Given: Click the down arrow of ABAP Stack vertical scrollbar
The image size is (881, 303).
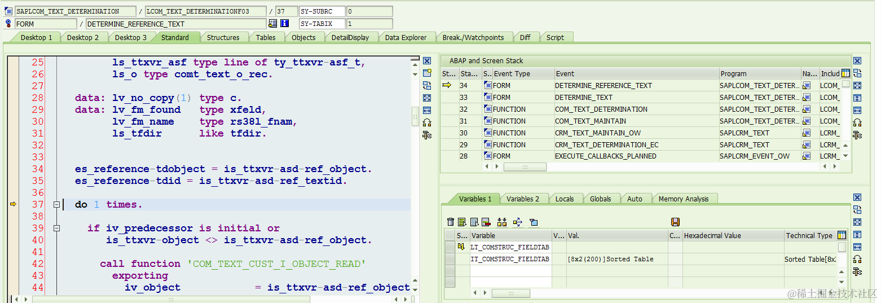Looking at the screenshot, I should (x=845, y=156).
